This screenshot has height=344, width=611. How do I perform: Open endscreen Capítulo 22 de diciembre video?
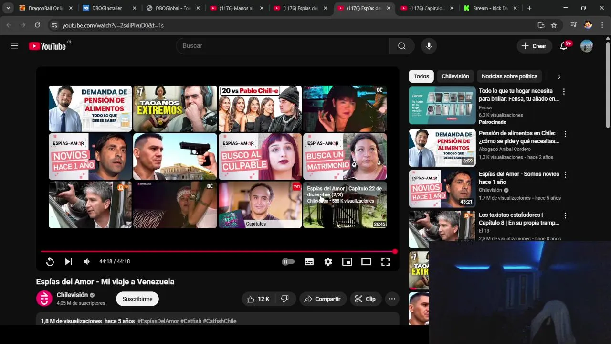(345, 205)
